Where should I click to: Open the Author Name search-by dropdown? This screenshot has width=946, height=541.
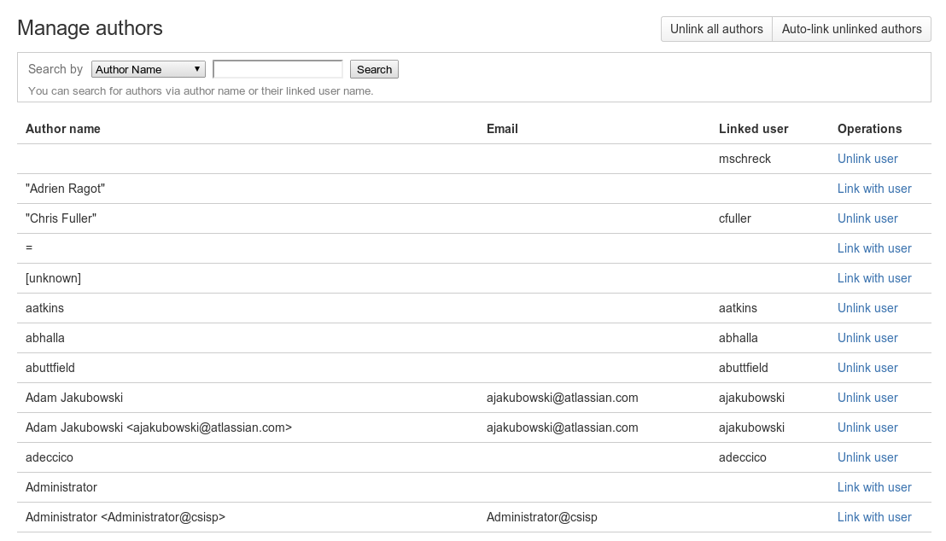(149, 69)
